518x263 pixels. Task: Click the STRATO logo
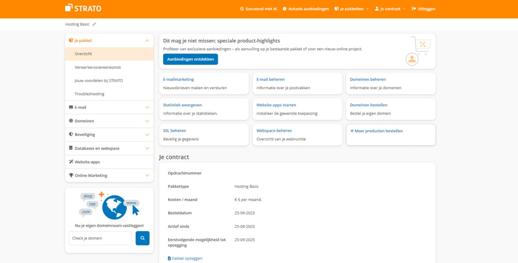[x=83, y=8]
